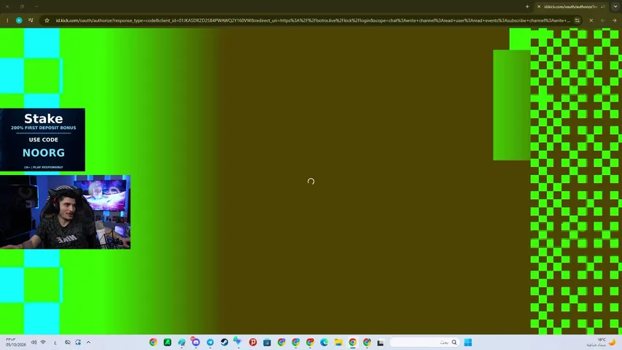Open site permissions icon in address bar

(x=578, y=20)
